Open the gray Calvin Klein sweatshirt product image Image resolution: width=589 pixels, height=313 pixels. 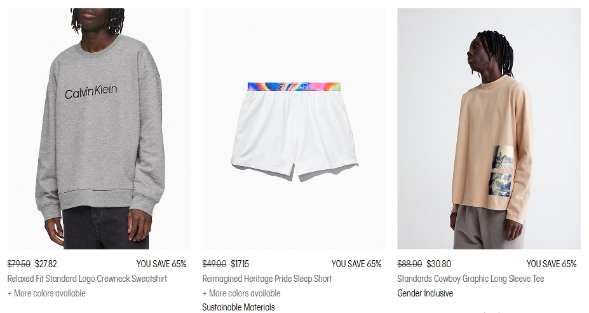(100, 129)
